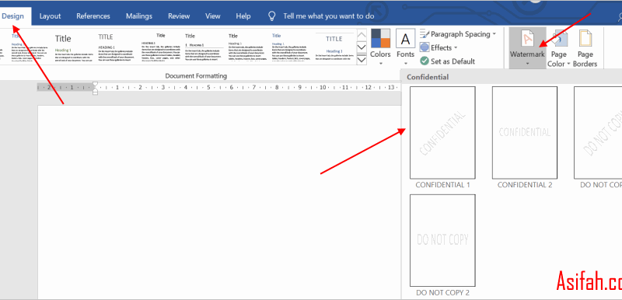The height and width of the screenshot is (300, 622).
Task: Switch to the Layout tab
Action: (x=50, y=16)
